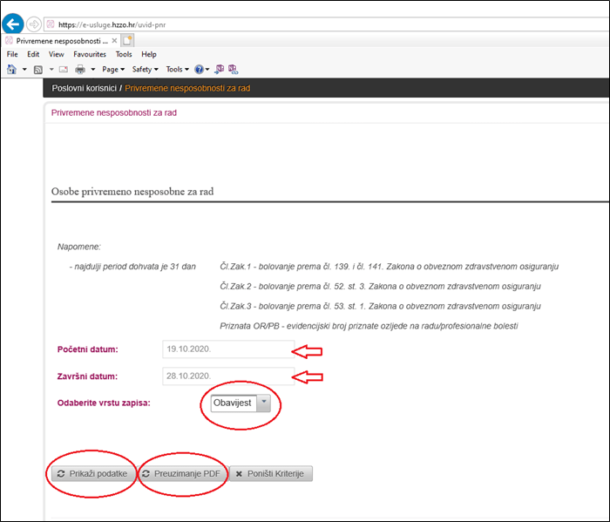Close the Privremene nesposobnosti tab
Screen dimensions: 610x522
pyautogui.click(x=114, y=40)
